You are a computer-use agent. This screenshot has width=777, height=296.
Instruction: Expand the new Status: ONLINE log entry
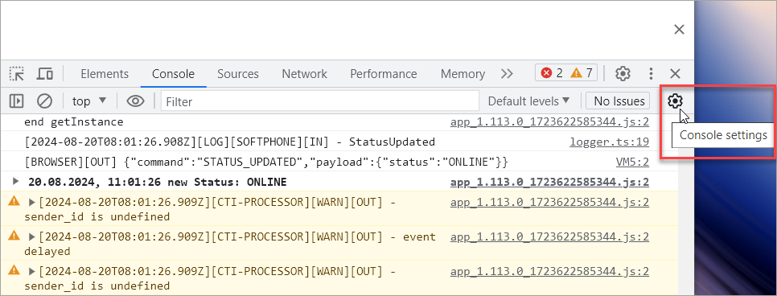(14, 182)
